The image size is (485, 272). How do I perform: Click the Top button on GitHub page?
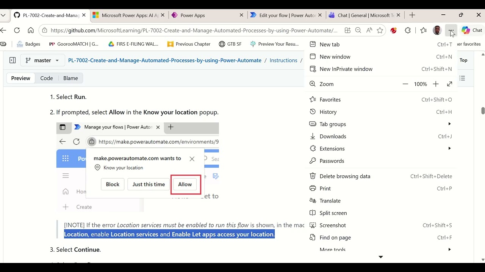463,60
